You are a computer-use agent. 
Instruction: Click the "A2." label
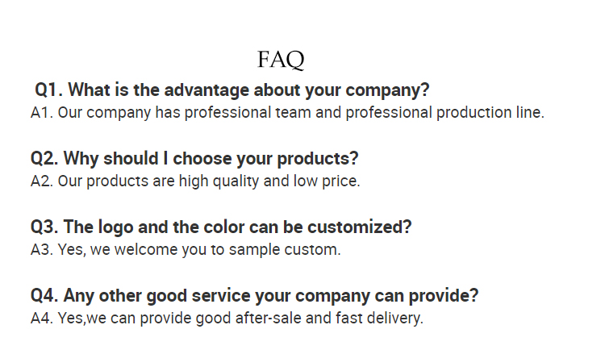pos(42,181)
